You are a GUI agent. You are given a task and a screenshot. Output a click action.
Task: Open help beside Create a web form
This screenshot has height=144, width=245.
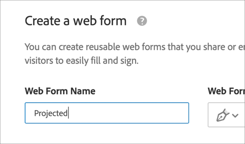coord(142,21)
